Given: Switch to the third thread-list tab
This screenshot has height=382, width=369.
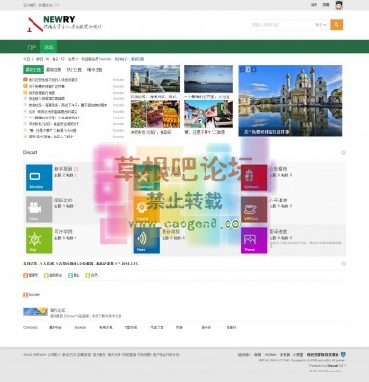Looking at the screenshot, I should 74,70.
